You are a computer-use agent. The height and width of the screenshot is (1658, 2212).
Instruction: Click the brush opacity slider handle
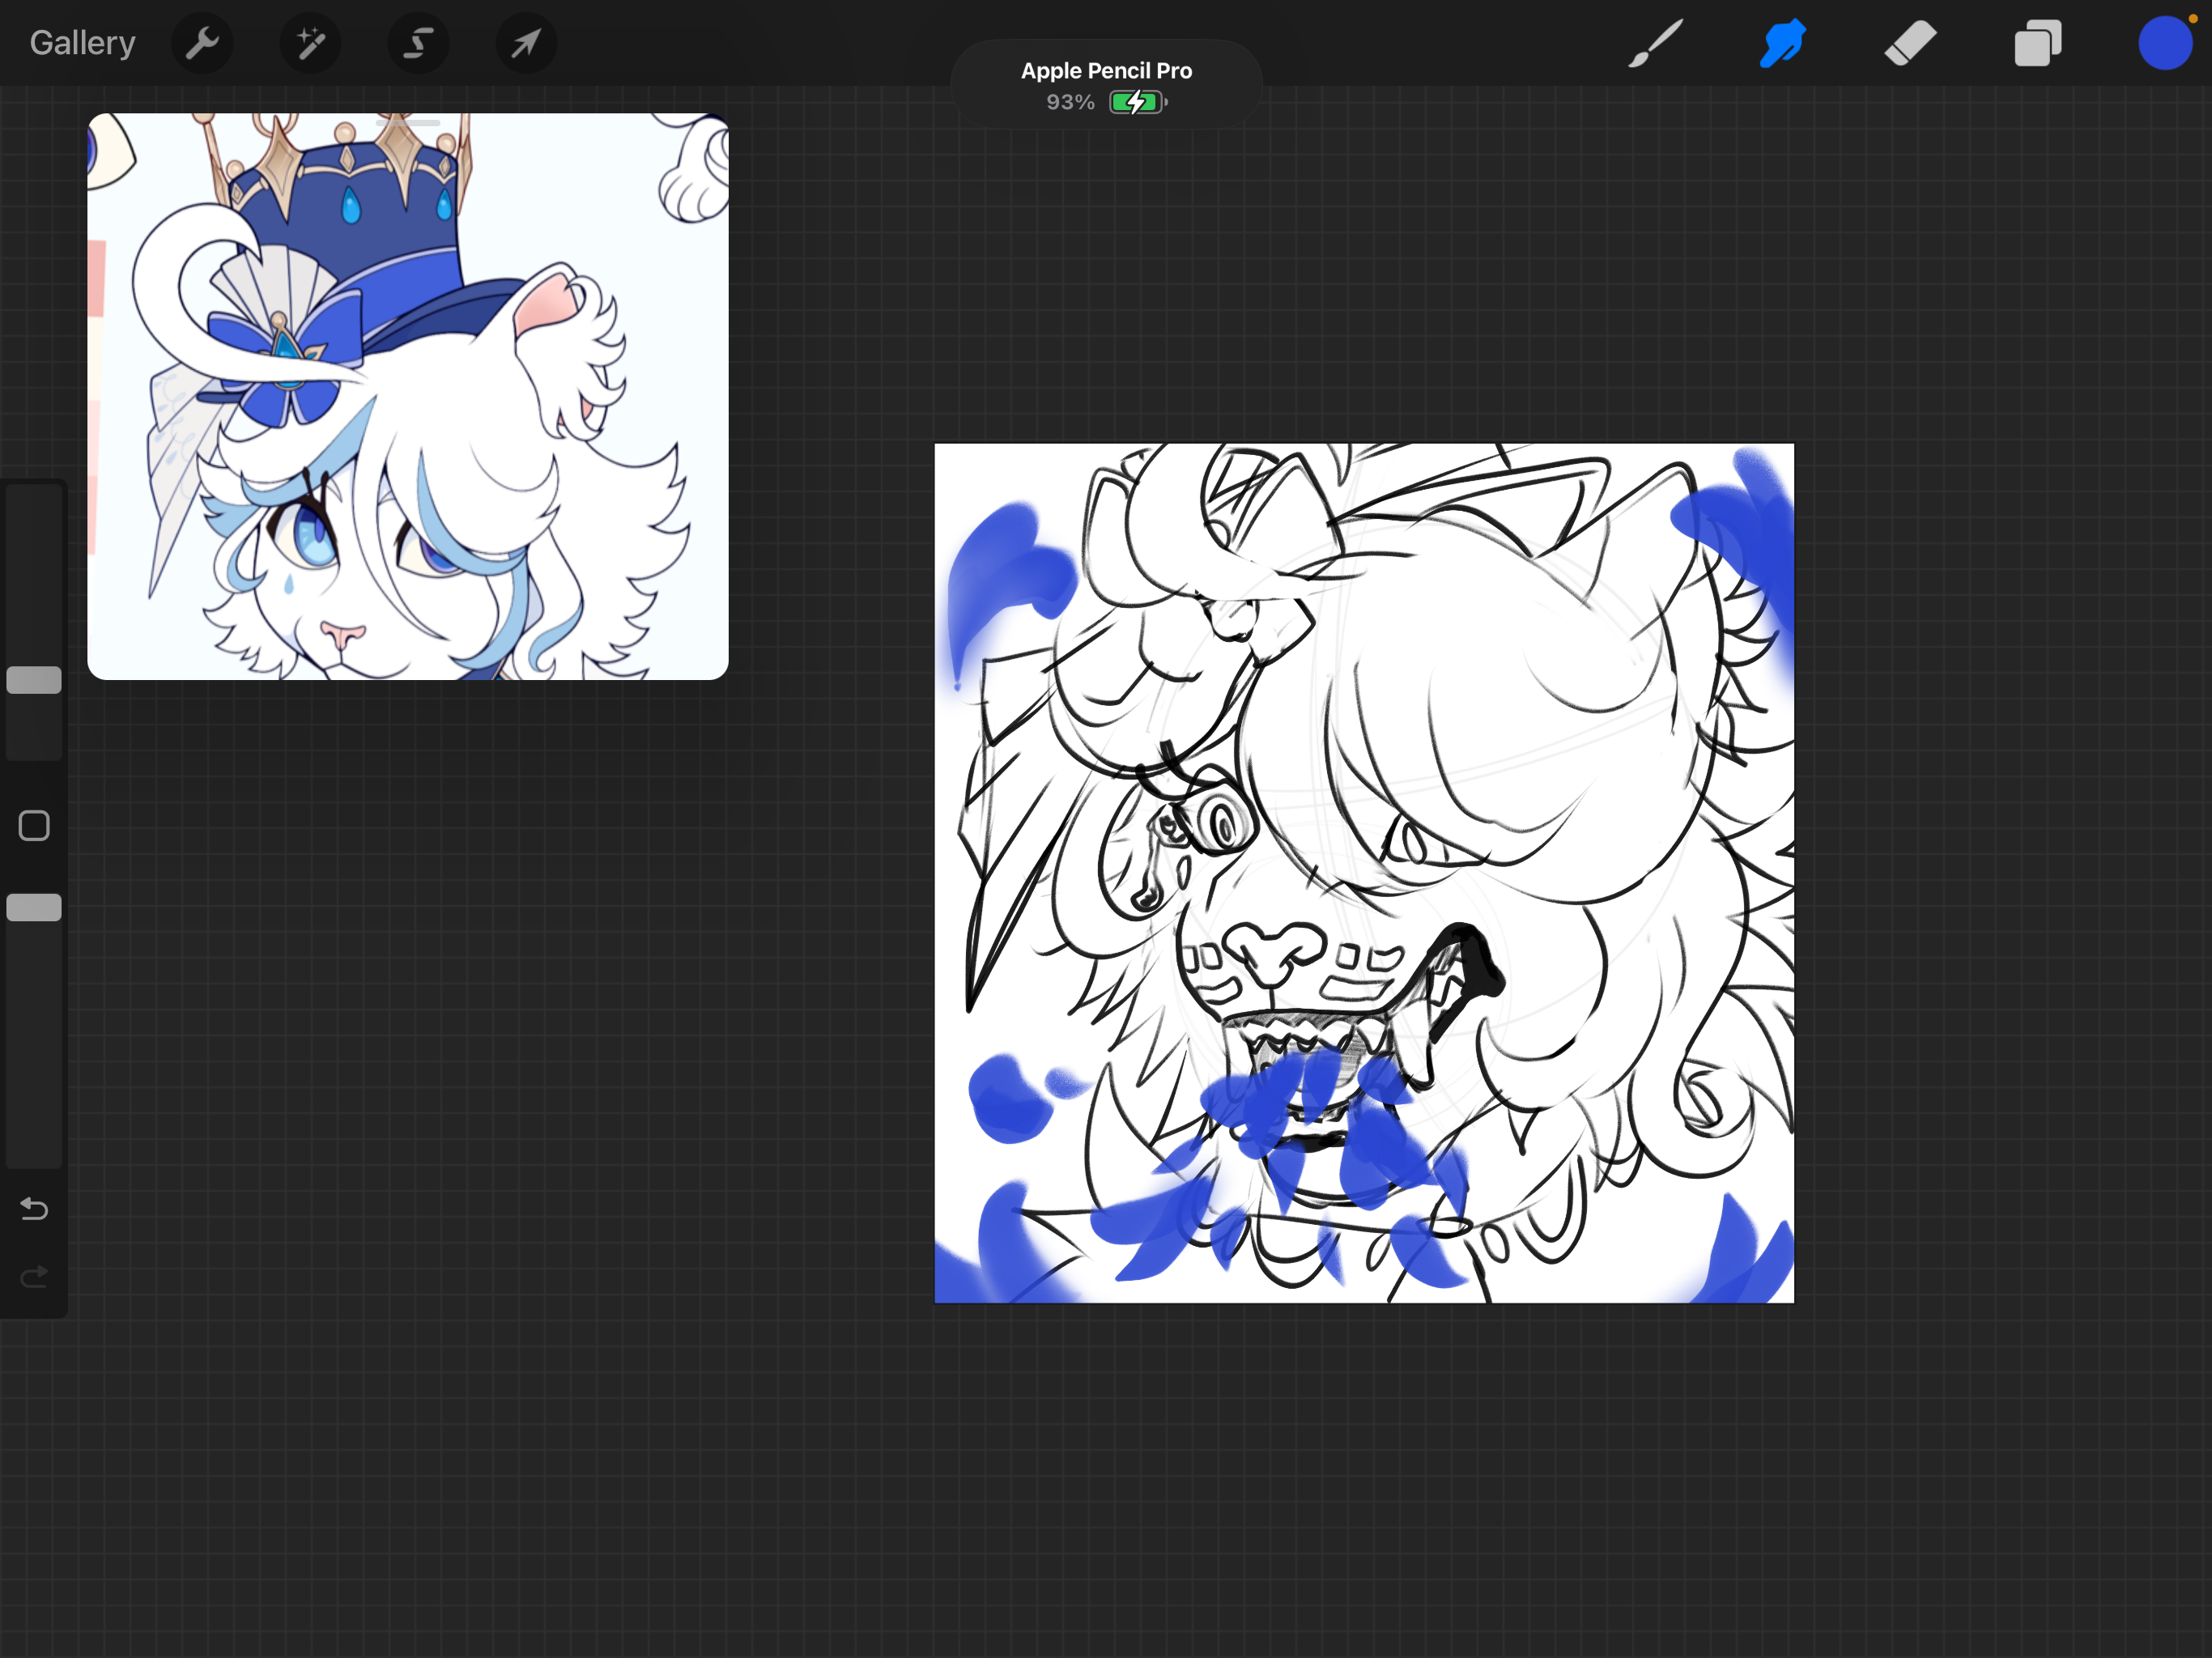[x=34, y=907]
